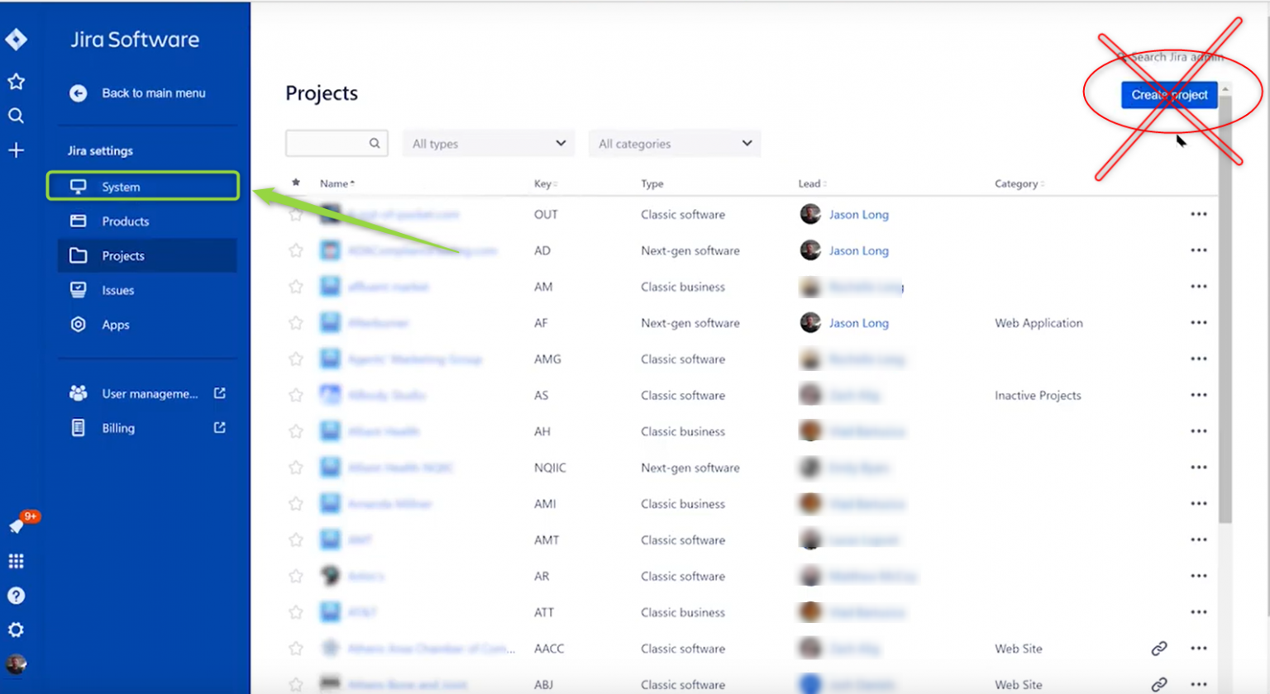
Task: Open the Atlassian apps grid switcher
Action: (17, 560)
